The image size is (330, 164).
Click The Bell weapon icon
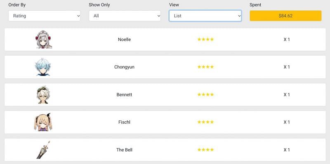pyautogui.click(x=43, y=150)
